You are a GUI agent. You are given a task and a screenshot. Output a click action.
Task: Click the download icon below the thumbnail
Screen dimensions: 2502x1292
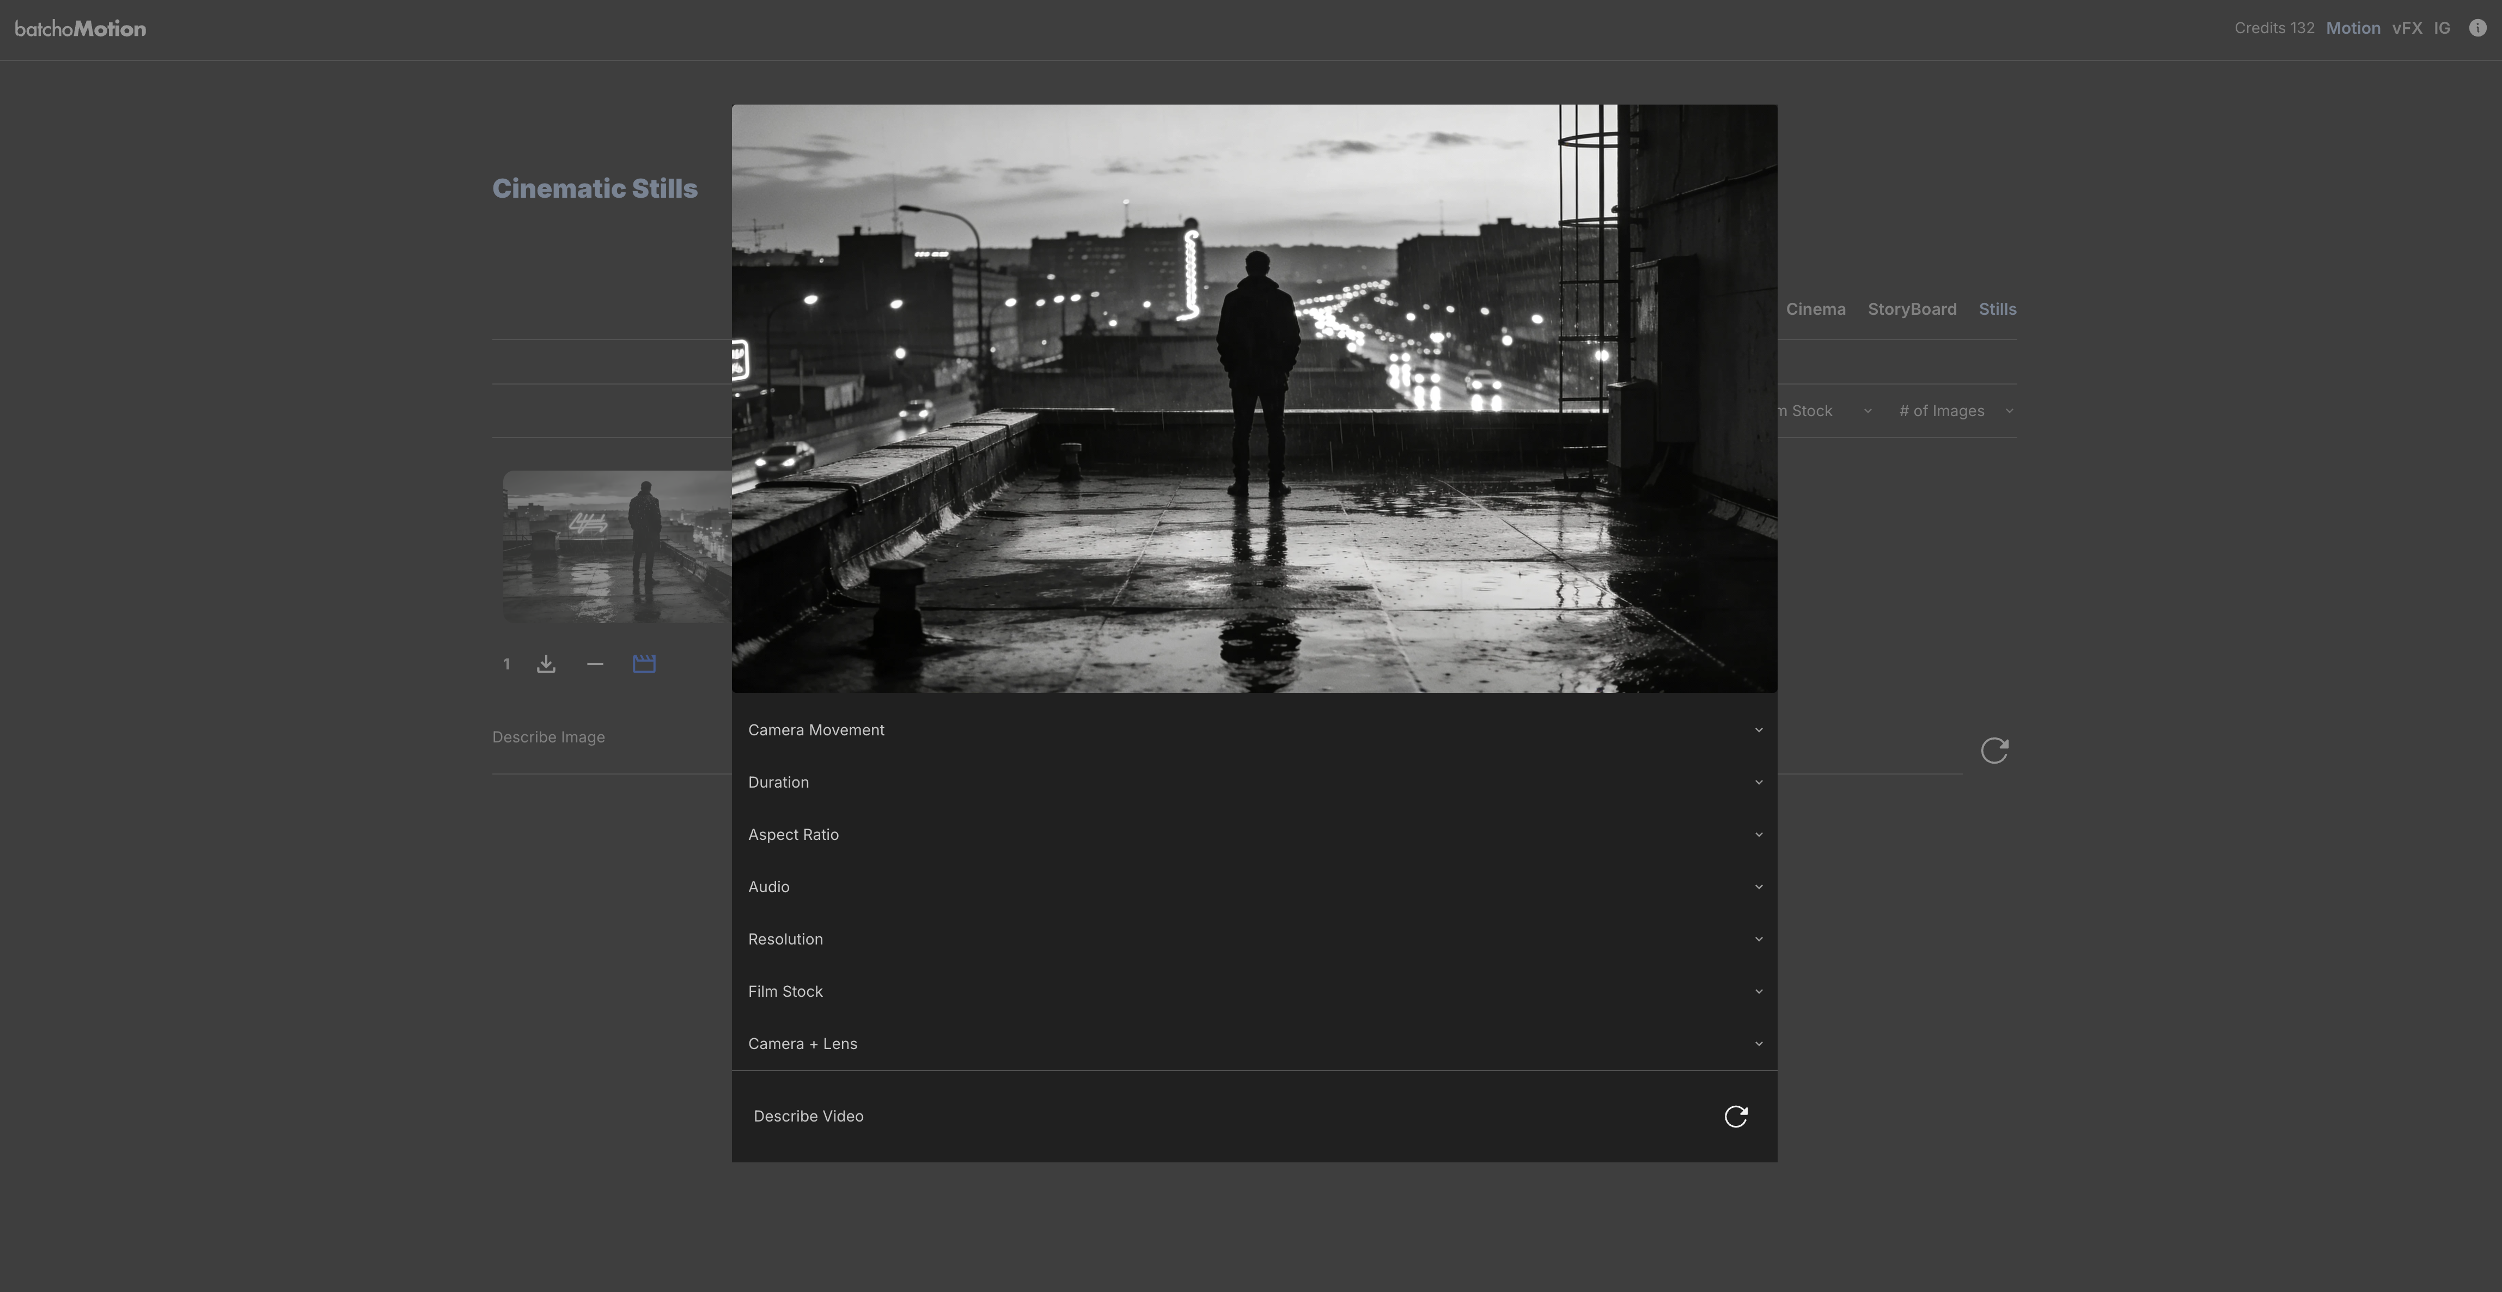click(546, 663)
